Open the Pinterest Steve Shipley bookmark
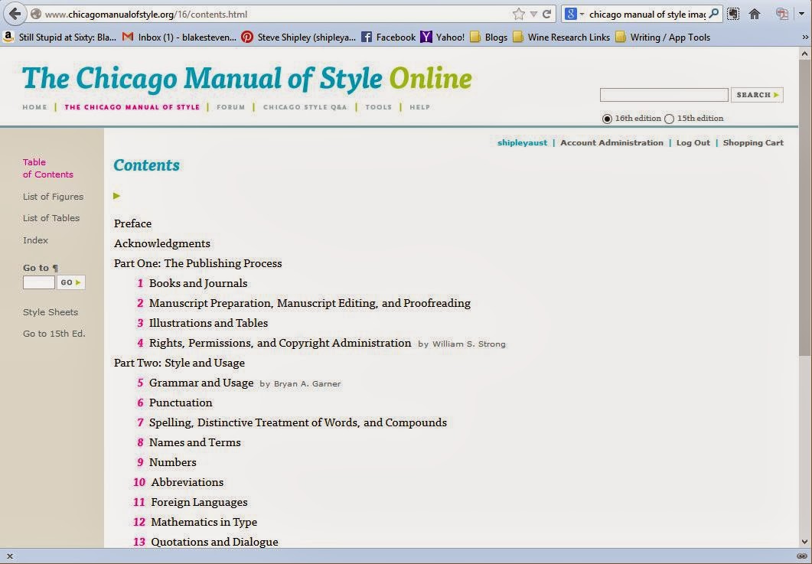The image size is (812, 564). pos(298,37)
